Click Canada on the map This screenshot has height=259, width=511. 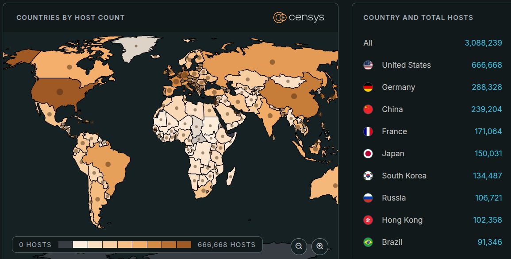(x=69, y=67)
